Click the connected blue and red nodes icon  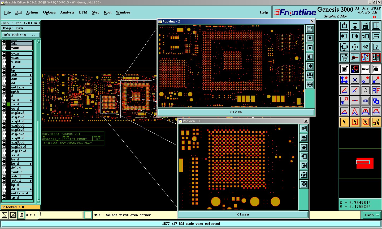click(x=344, y=80)
